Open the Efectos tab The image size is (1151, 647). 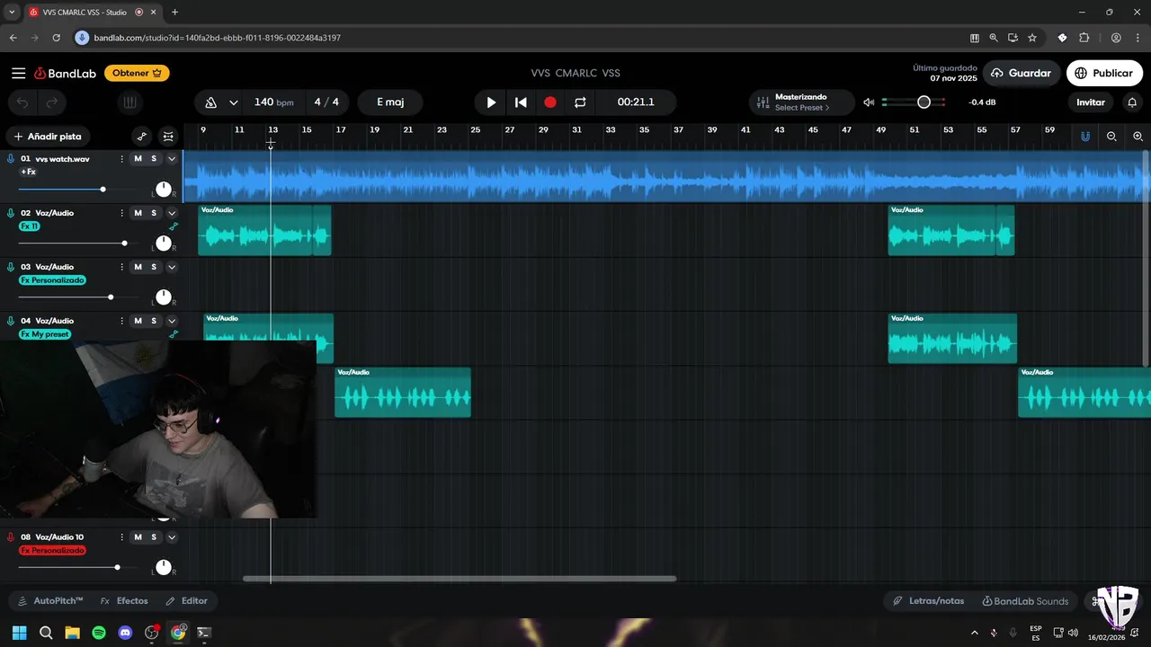pos(124,601)
